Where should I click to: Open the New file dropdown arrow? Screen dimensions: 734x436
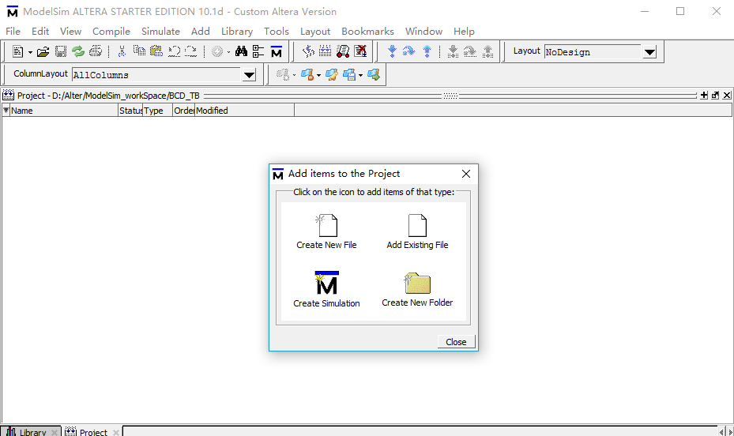30,52
